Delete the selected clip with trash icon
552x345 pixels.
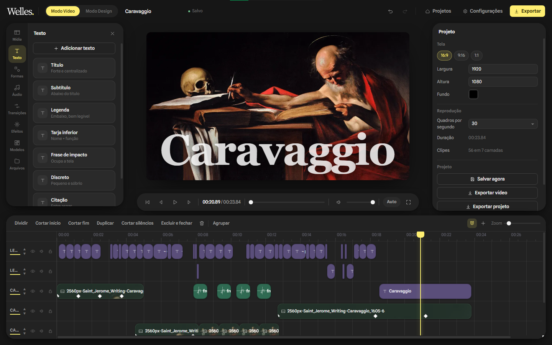point(202,223)
